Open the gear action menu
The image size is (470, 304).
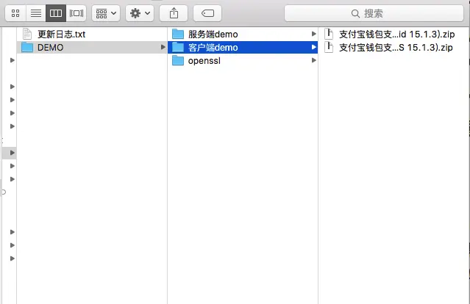point(140,13)
